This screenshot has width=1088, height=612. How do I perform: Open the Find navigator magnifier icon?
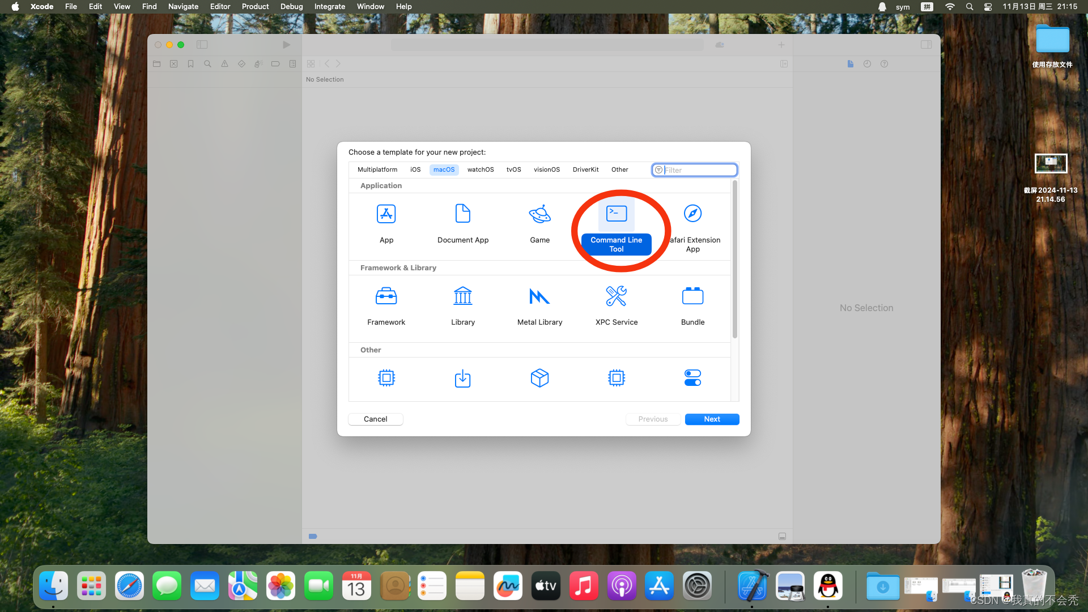(208, 64)
